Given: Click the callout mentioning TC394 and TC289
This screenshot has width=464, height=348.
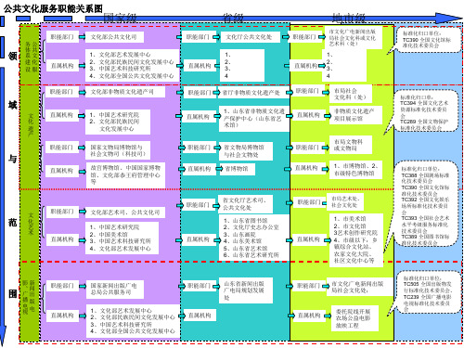Looking at the screenshot, I should (x=425, y=111).
